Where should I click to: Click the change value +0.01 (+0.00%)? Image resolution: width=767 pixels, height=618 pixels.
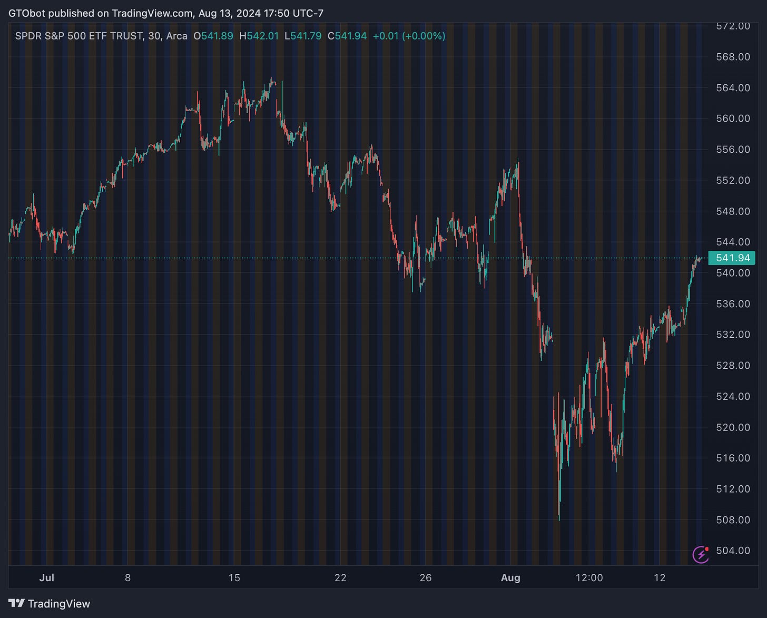(409, 36)
